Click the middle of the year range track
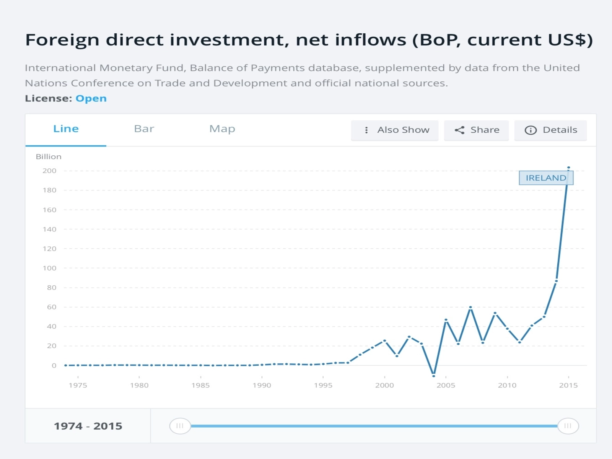612x459 pixels. click(x=374, y=426)
